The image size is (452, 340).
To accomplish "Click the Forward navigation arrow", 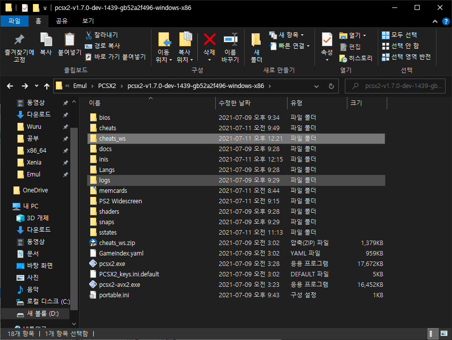I will (25, 86).
